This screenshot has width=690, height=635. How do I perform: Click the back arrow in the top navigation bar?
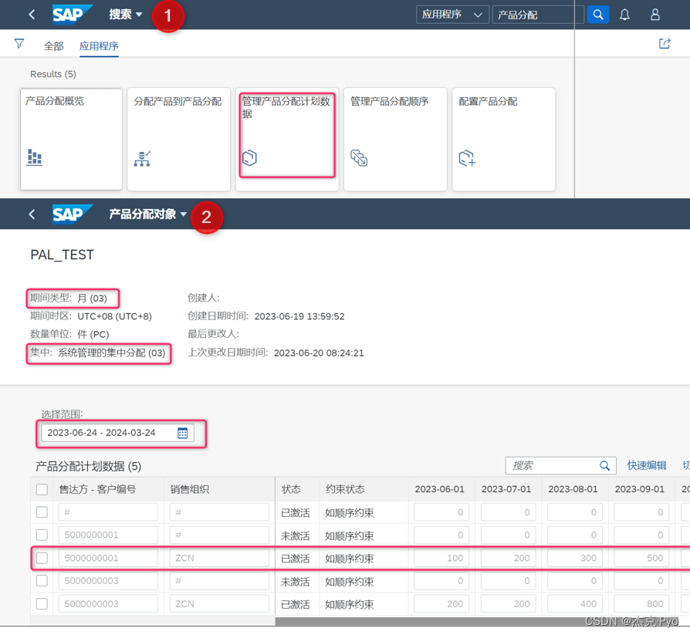[x=31, y=15]
